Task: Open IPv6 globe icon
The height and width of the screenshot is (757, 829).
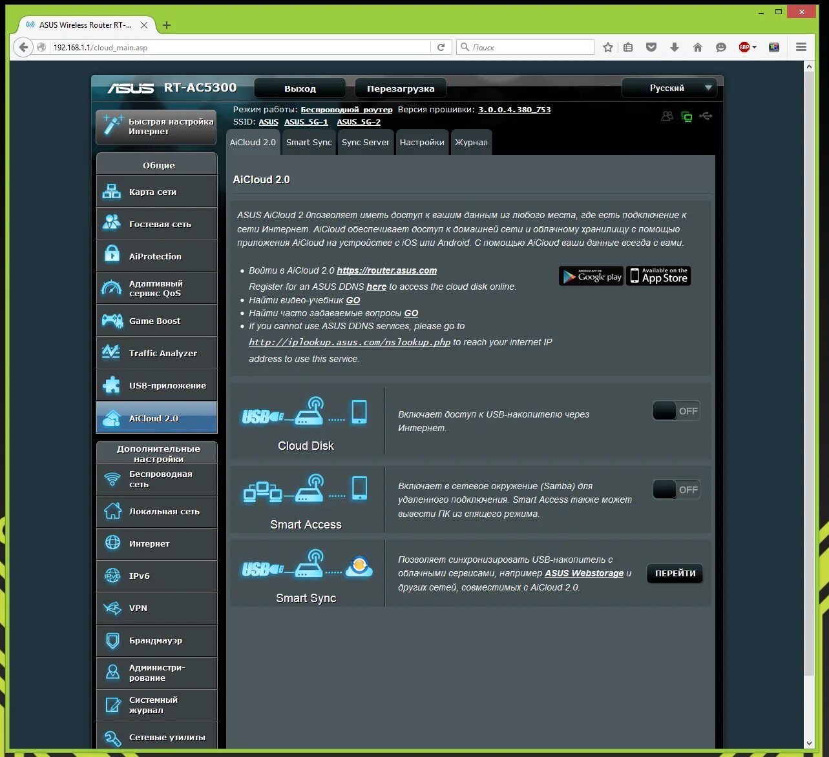Action: (x=112, y=575)
